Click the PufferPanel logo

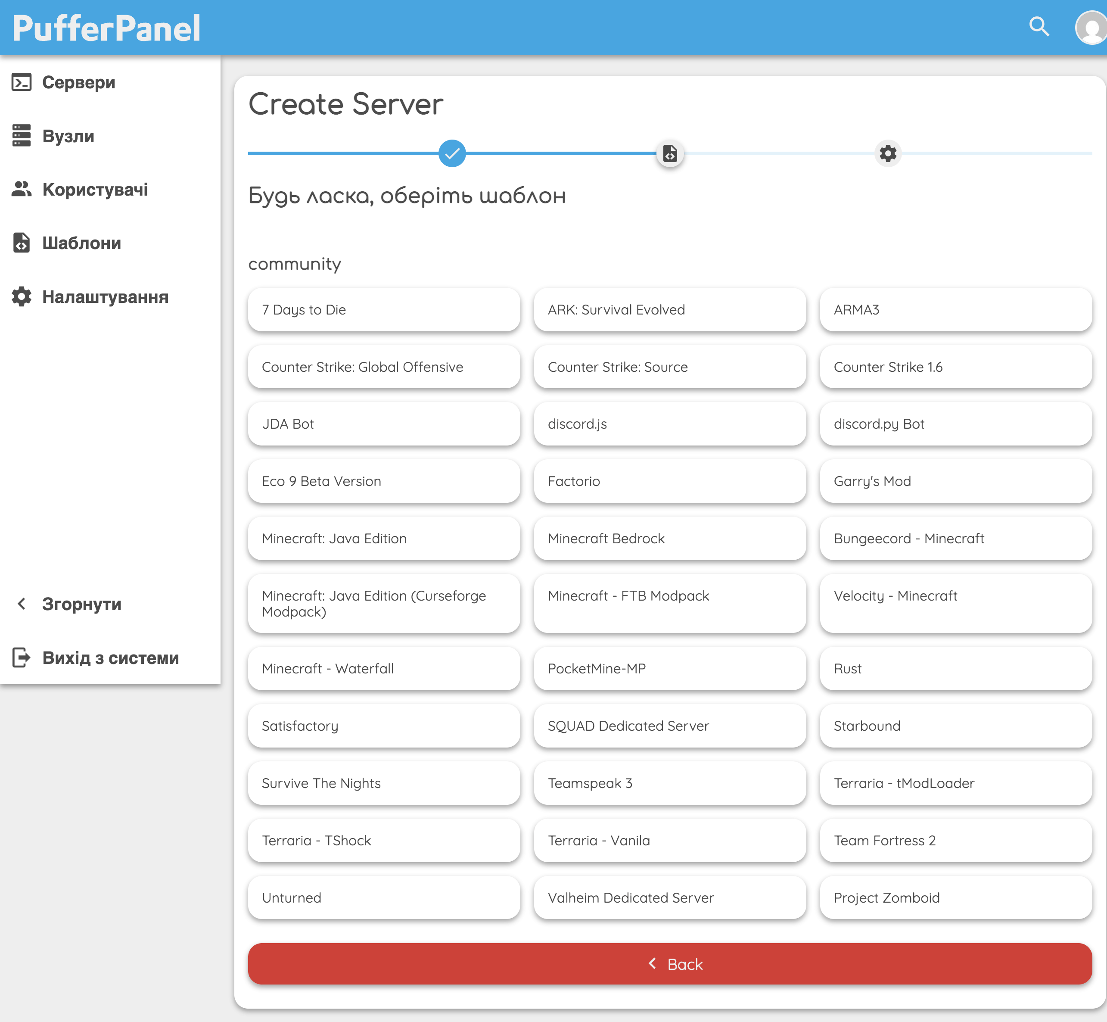point(106,28)
